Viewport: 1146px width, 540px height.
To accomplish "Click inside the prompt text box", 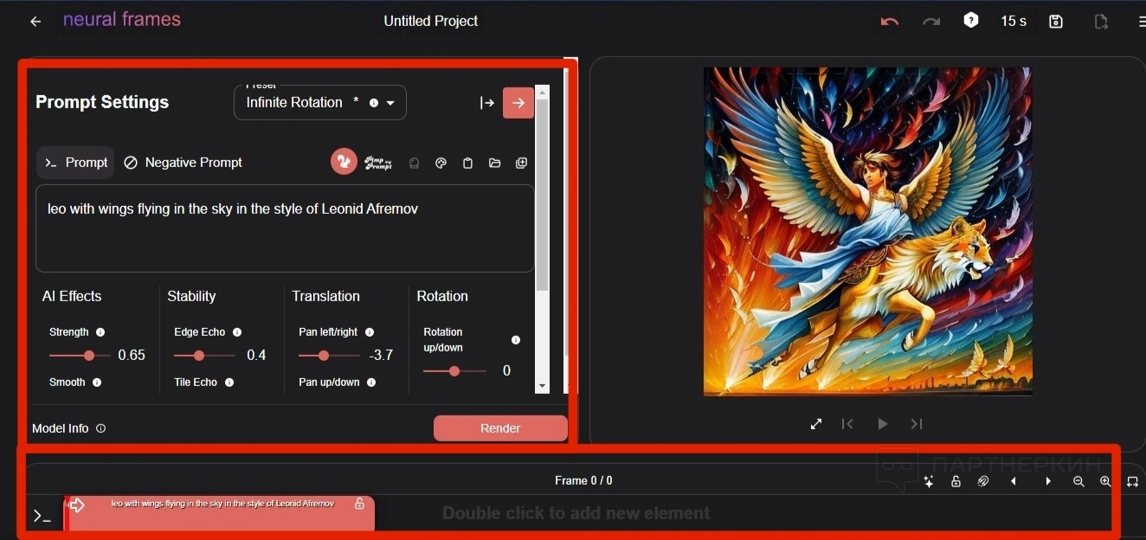I will (285, 228).
